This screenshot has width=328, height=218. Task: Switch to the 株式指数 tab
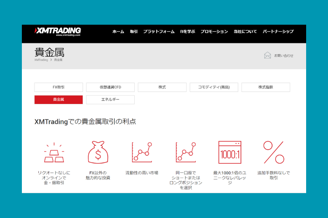(x=266, y=87)
